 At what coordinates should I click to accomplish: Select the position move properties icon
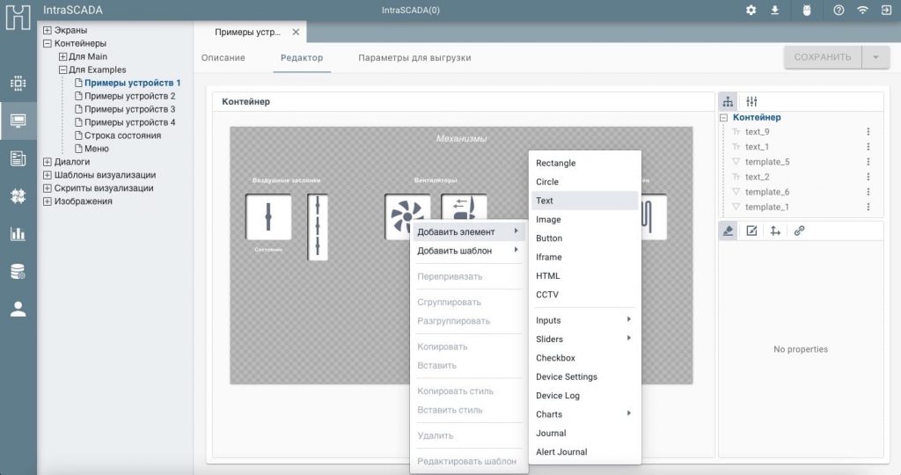click(775, 230)
